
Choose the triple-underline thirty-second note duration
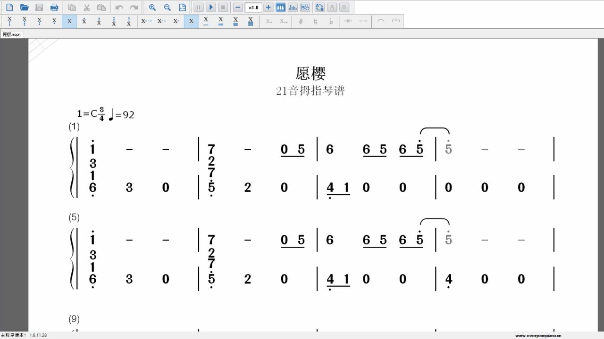pyautogui.click(x=235, y=21)
